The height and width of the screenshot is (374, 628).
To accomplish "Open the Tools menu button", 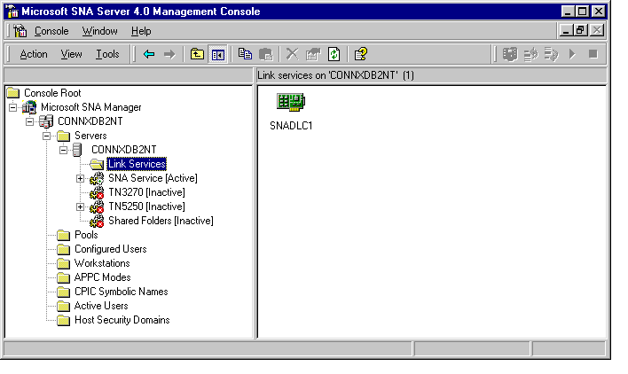I will tap(107, 54).
